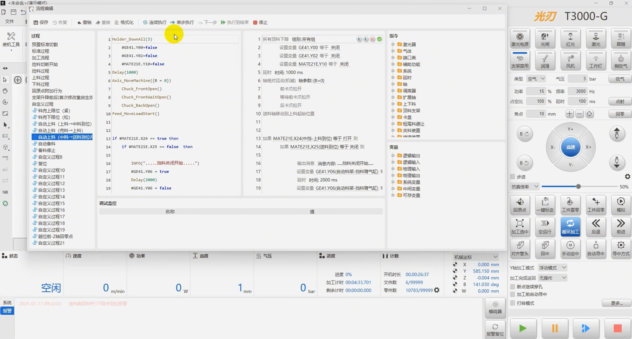Click the 对齐管头 align pipe head button
The image size is (632, 339).
520,249
